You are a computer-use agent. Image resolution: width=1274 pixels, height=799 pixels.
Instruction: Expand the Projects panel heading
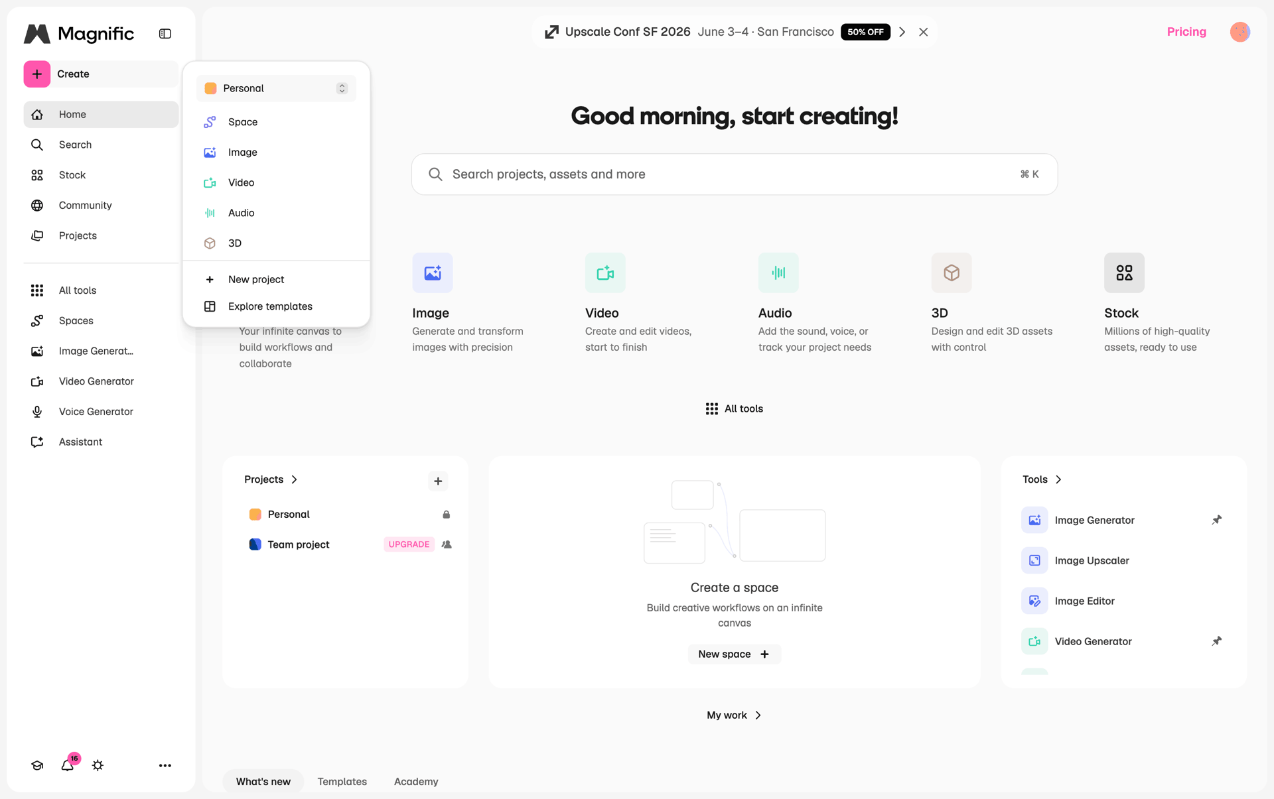271,479
